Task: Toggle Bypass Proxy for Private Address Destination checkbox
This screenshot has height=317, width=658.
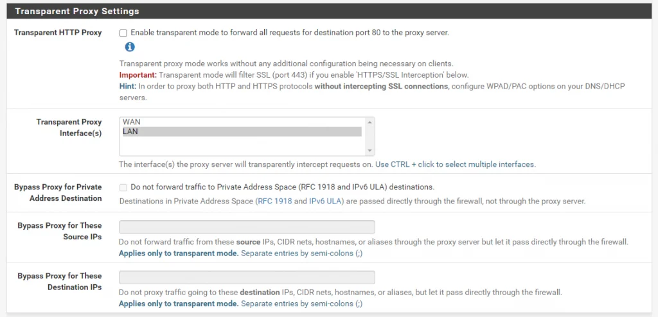Action: [x=123, y=187]
